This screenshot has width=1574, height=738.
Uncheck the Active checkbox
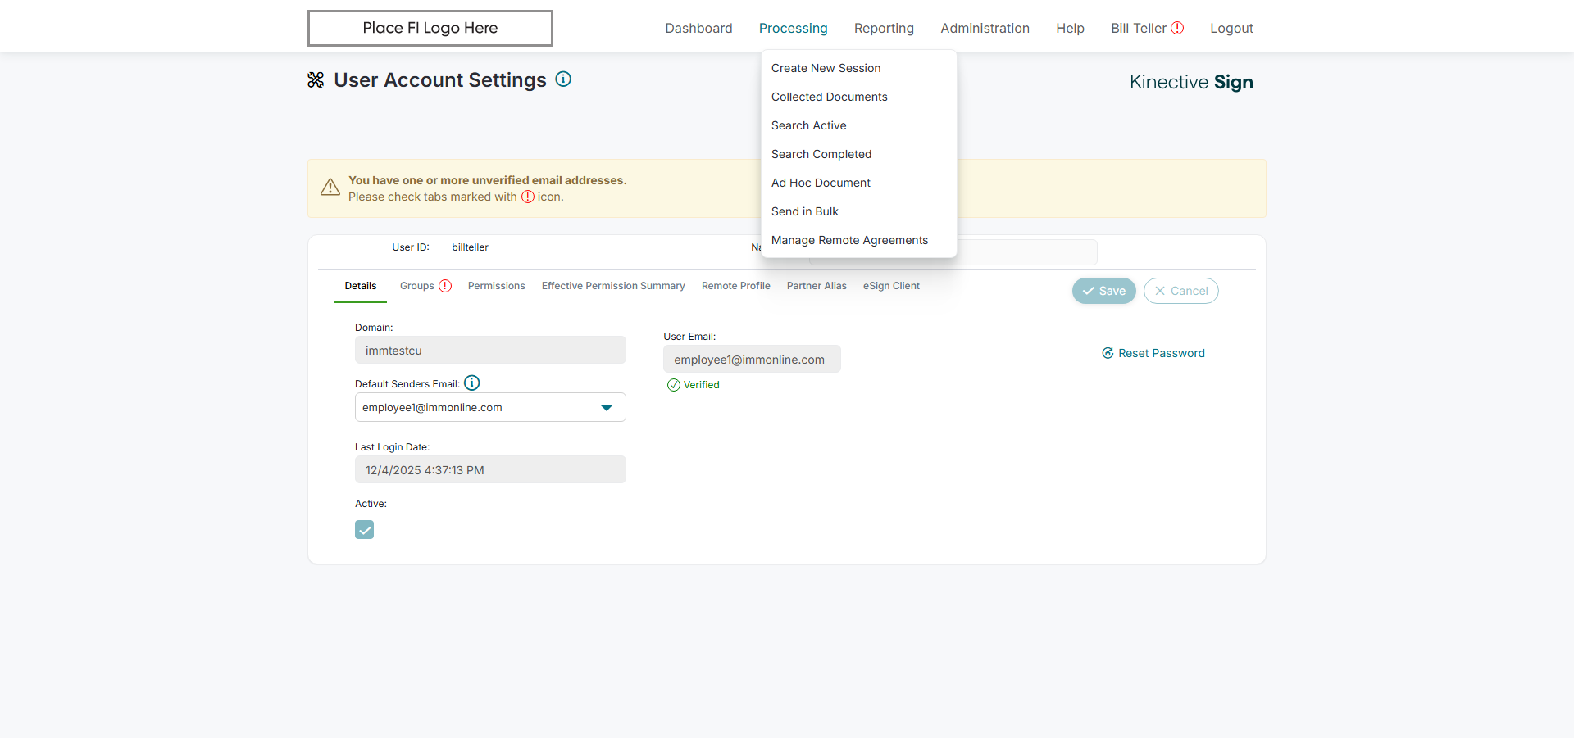tap(365, 530)
